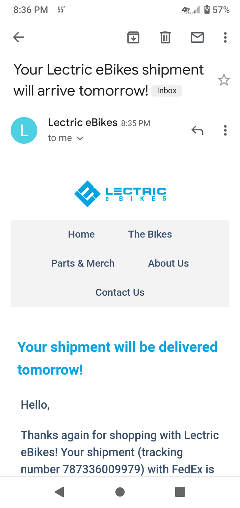Reply using the reply arrow icon
The width and height of the screenshot is (240, 508).
197,130
